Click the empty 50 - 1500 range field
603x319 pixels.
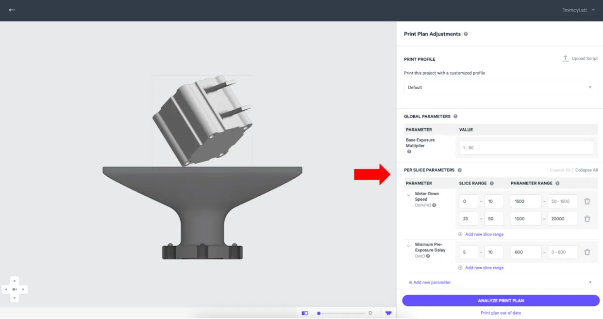coord(563,201)
